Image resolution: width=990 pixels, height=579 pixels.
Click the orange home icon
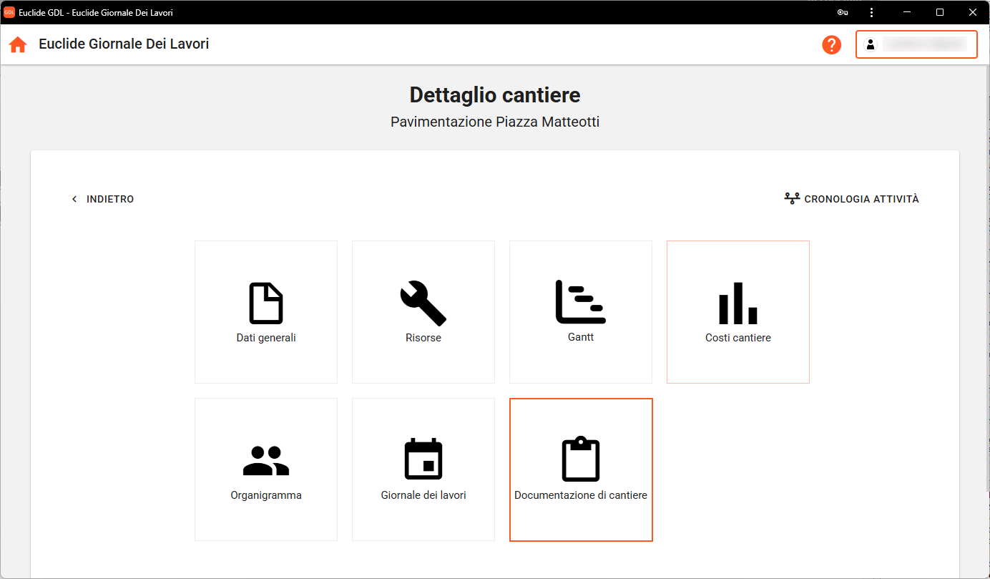point(18,44)
